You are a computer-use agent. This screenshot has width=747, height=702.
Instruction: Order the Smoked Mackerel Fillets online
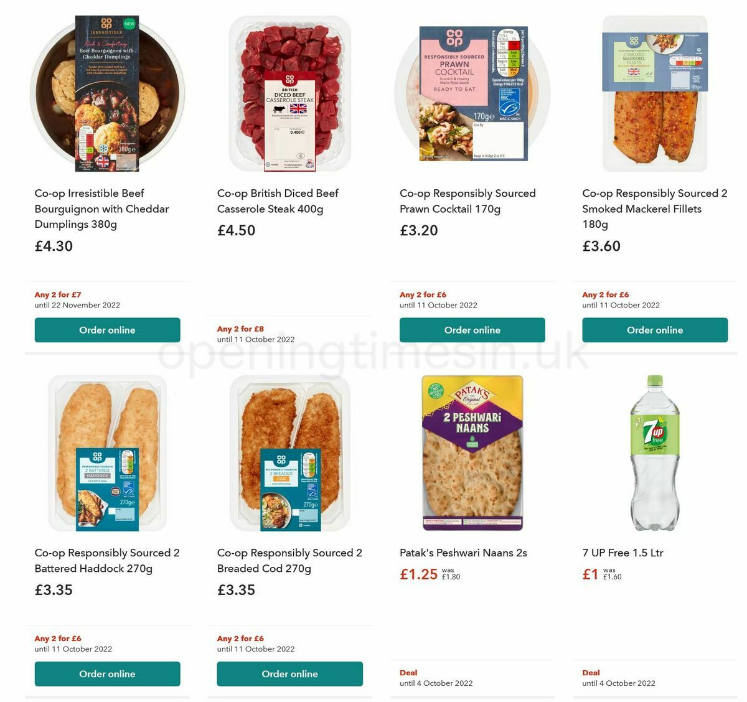(655, 330)
